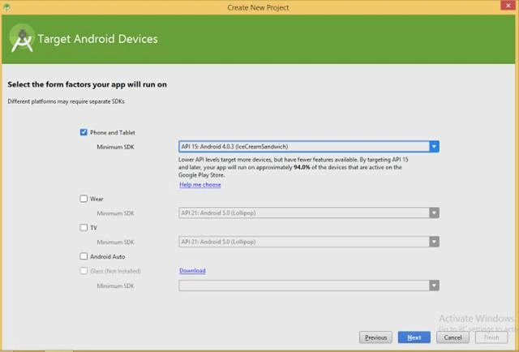
Task: Toggle the Glass (Not Installed) checkbox
Action: point(84,271)
